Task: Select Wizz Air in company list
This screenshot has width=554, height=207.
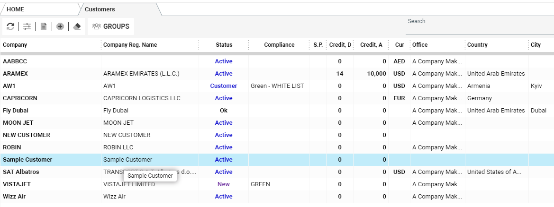Action: [14, 197]
